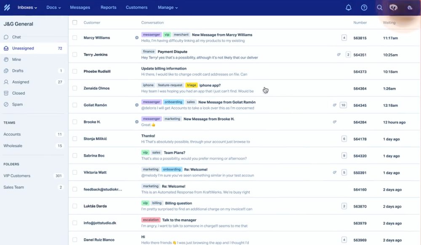Click the help question mark icon
The width and height of the screenshot is (421, 245).
(364, 8)
